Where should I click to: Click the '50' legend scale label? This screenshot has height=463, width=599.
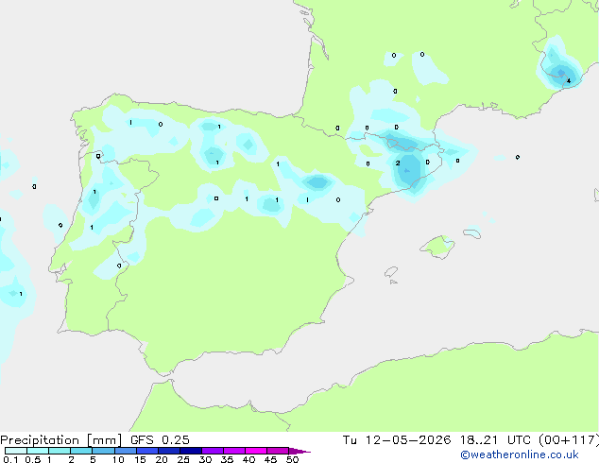click(292, 459)
